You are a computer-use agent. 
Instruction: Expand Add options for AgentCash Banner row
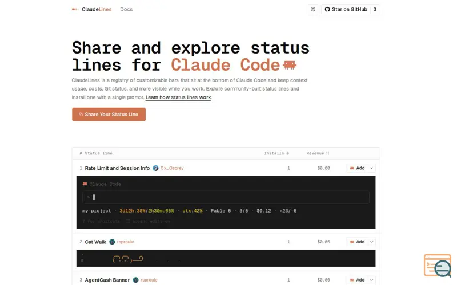pos(372,280)
